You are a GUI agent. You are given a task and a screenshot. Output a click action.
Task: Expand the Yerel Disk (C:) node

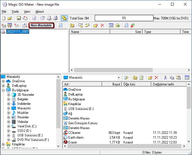pos(8,126)
